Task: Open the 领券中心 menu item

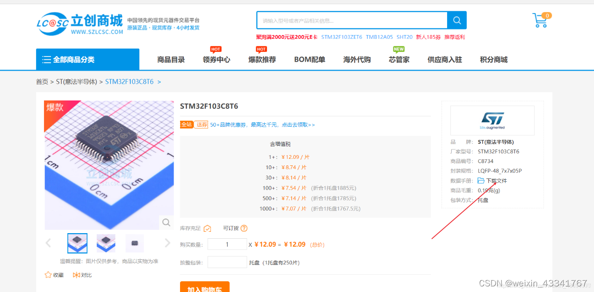Action: tap(217, 59)
